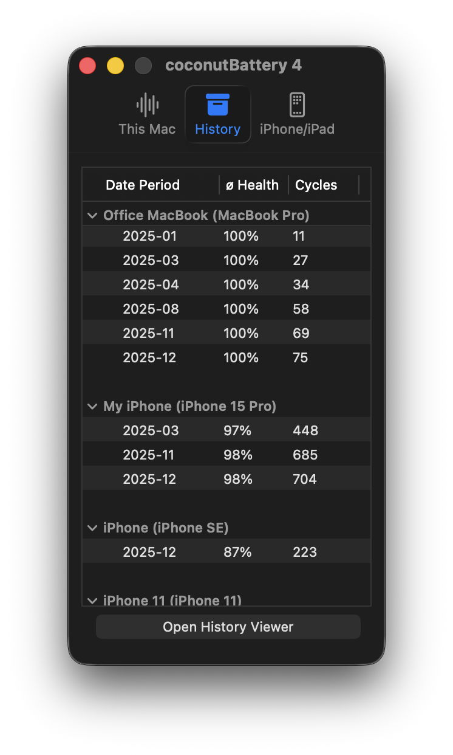The image size is (453, 755).
Task: Select the iPhone 15 Pro row with 448 cycles
Action: click(x=226, y=430)
